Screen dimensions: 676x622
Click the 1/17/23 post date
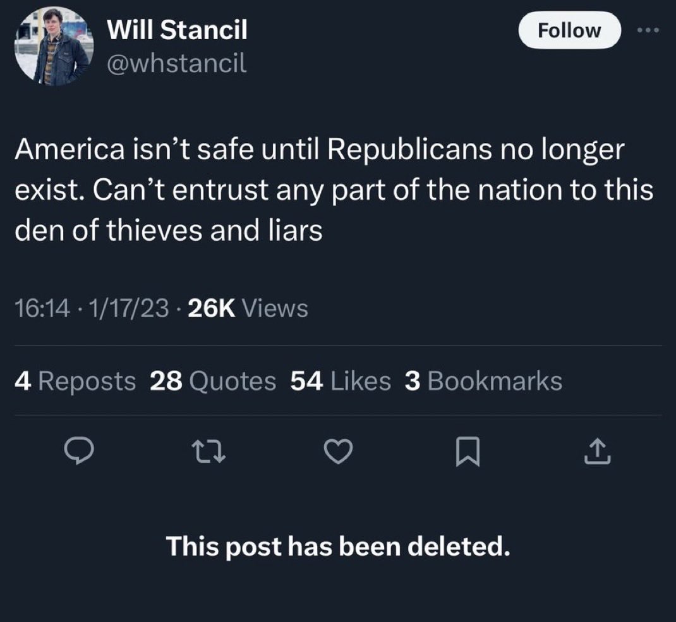click(128, 308)
